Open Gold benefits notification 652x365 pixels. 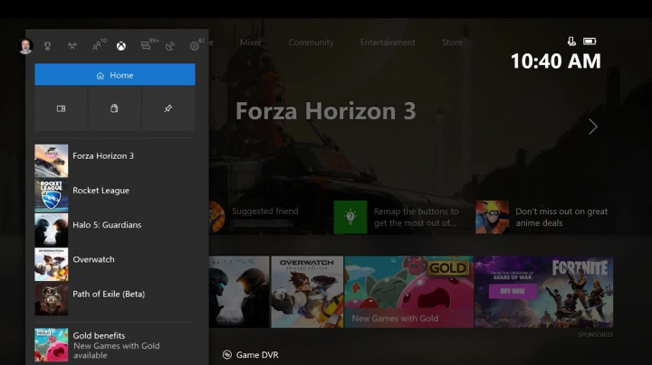(x=115, y=345)
